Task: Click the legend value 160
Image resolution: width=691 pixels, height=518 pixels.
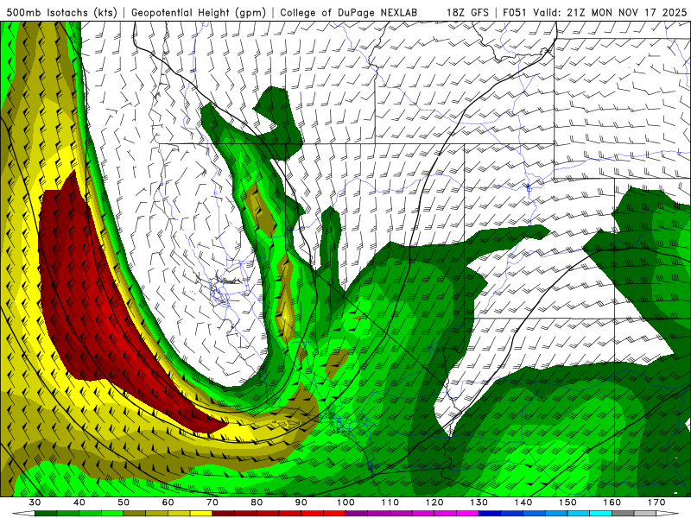Action: (x=612, y=502)
